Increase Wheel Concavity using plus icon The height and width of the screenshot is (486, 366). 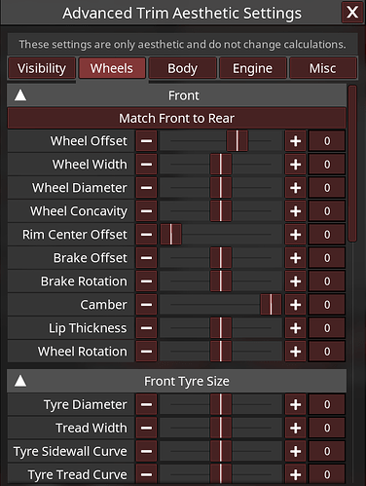click(x=295, y=211)
